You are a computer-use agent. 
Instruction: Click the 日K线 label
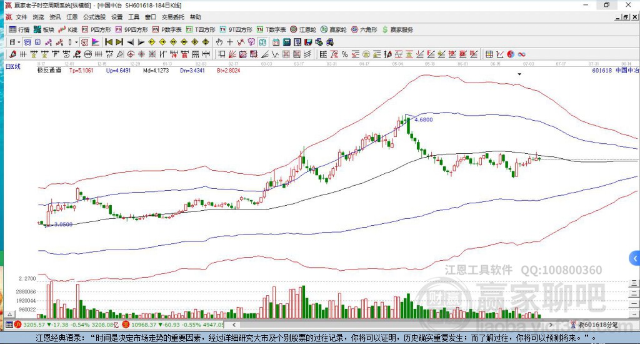[x=13, y=66]
